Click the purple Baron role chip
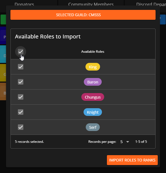 click(x=93, y=82)
